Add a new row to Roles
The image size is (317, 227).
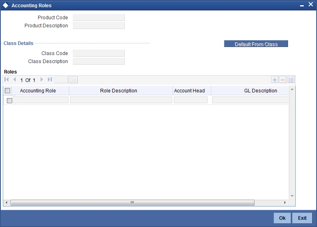274,80
